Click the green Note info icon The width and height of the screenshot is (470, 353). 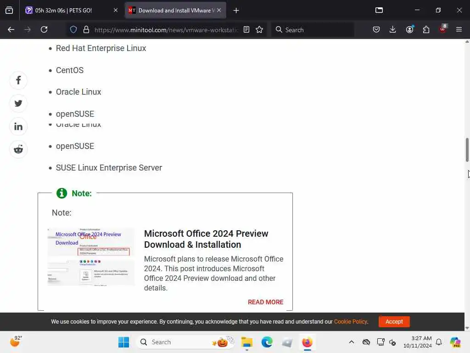[62, 194]
